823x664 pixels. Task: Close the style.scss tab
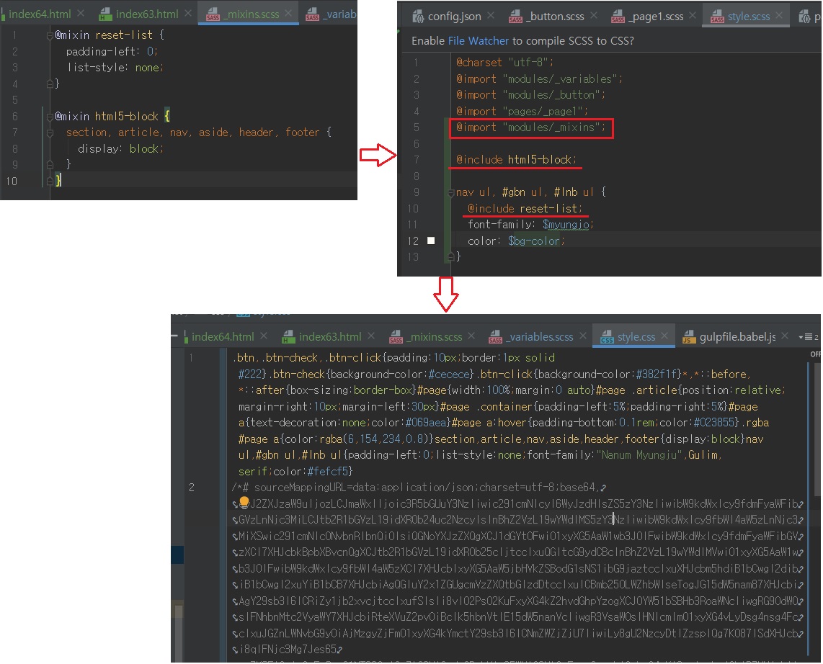click(780, 17)
